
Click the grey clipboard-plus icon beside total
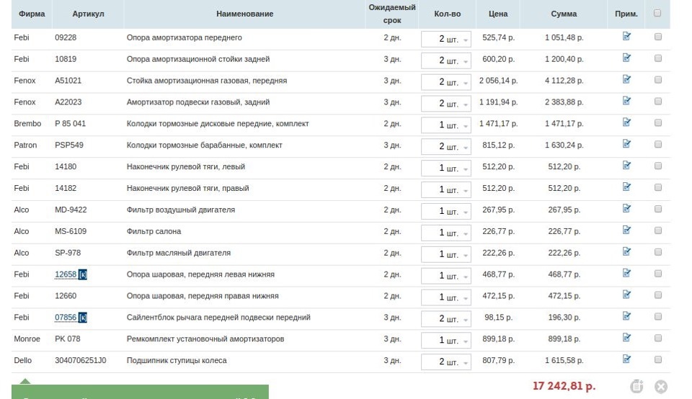[636, 387]
